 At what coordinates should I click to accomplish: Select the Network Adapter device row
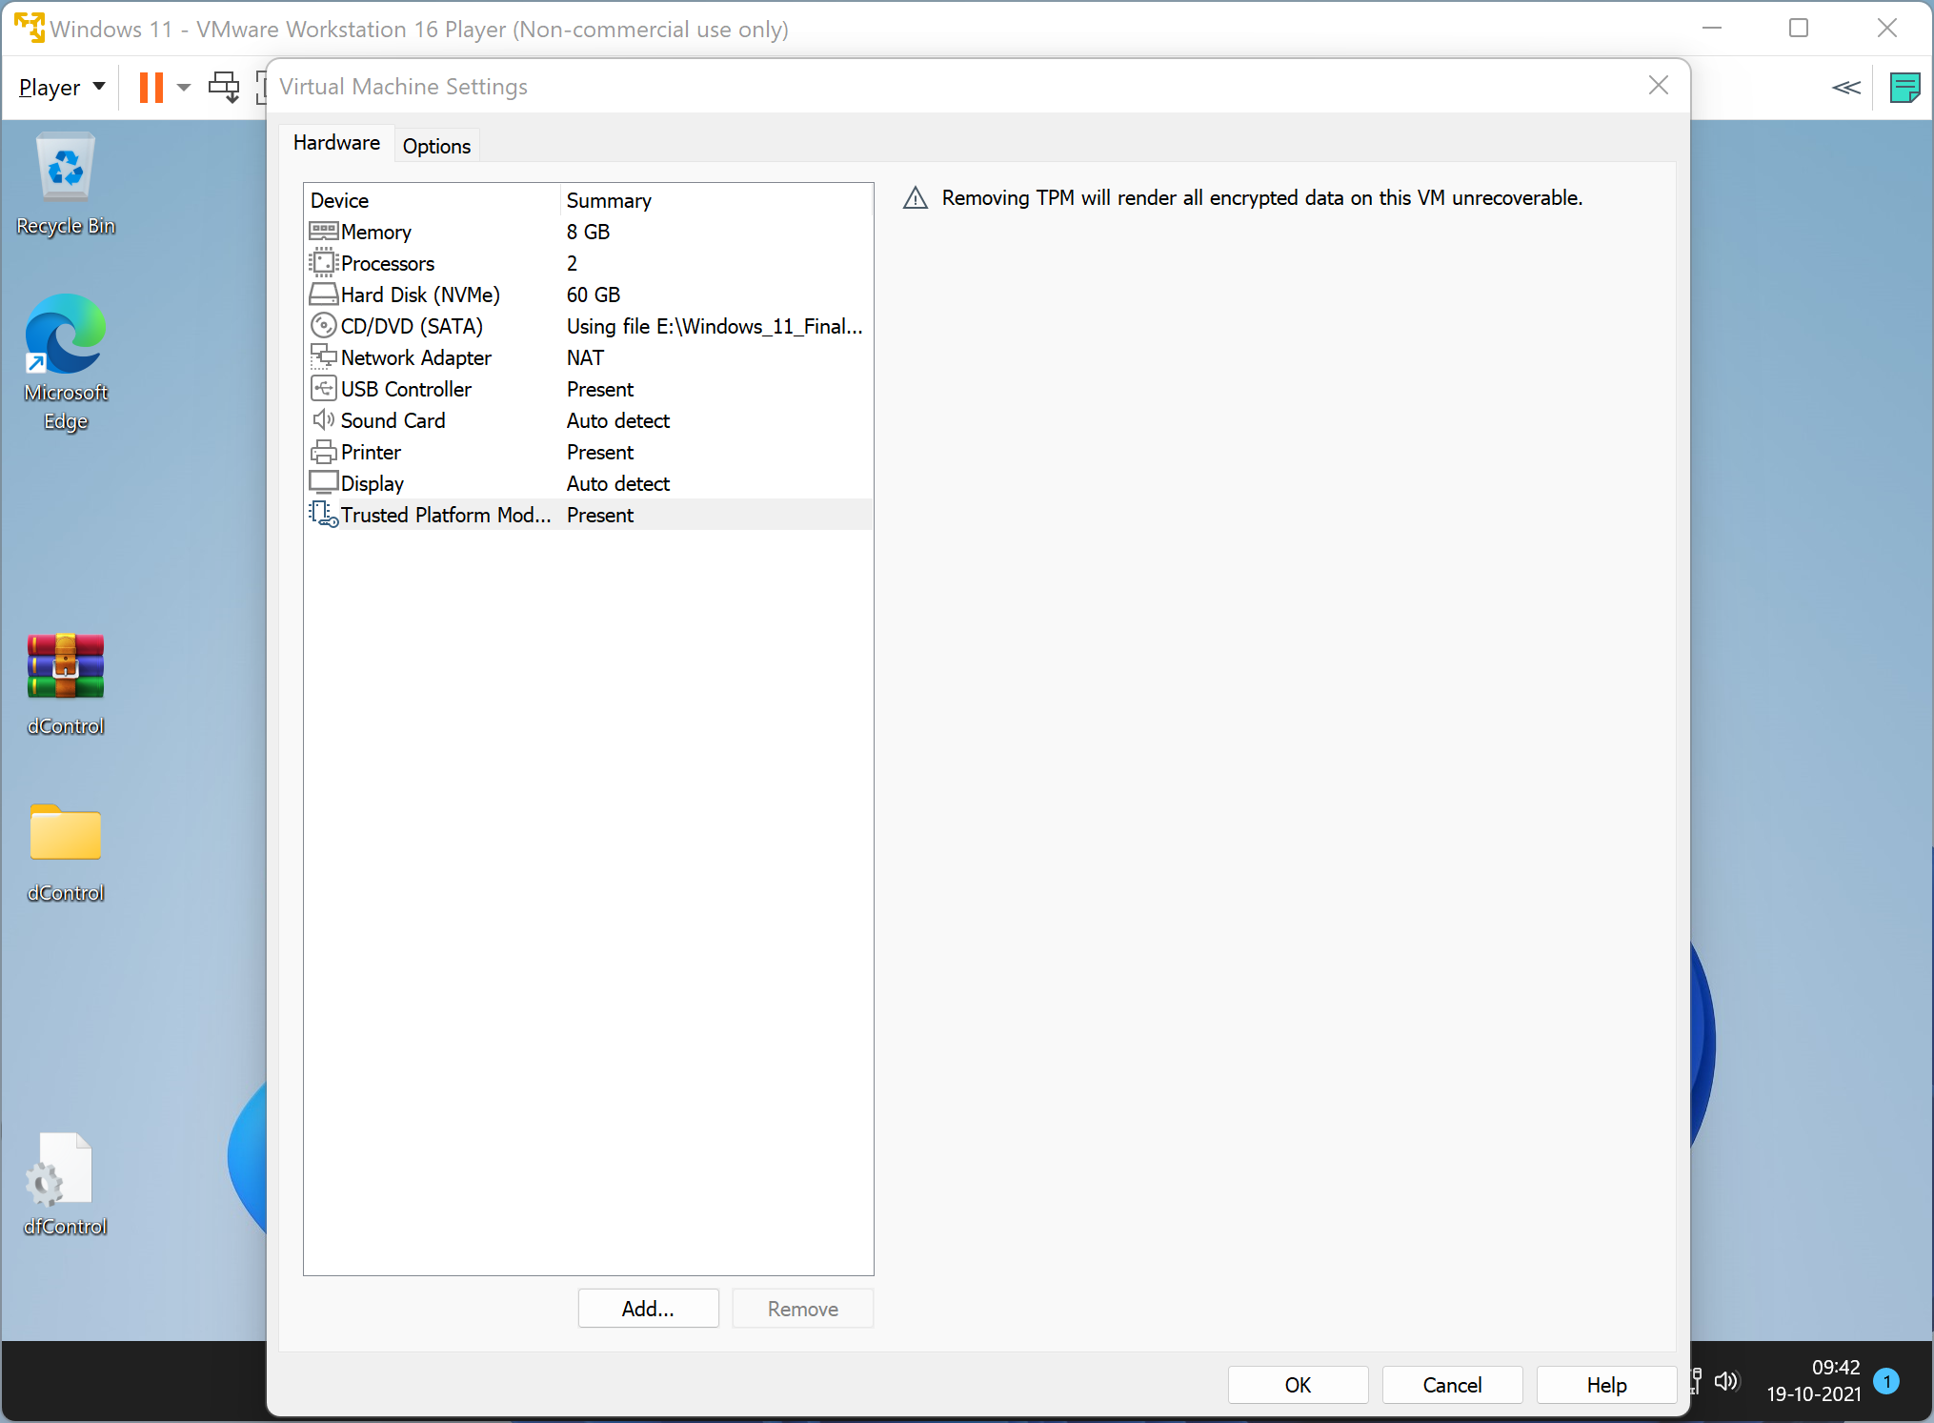click(584, 356)
